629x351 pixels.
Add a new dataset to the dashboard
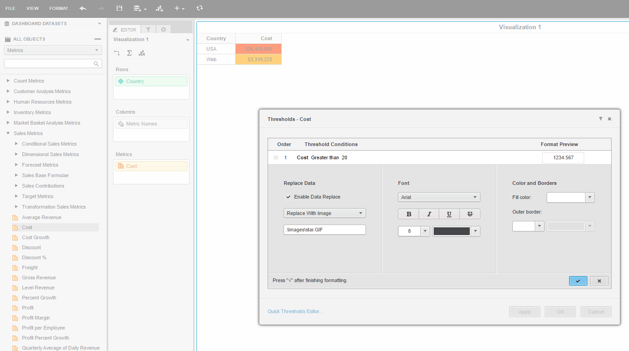click(138, 8)
